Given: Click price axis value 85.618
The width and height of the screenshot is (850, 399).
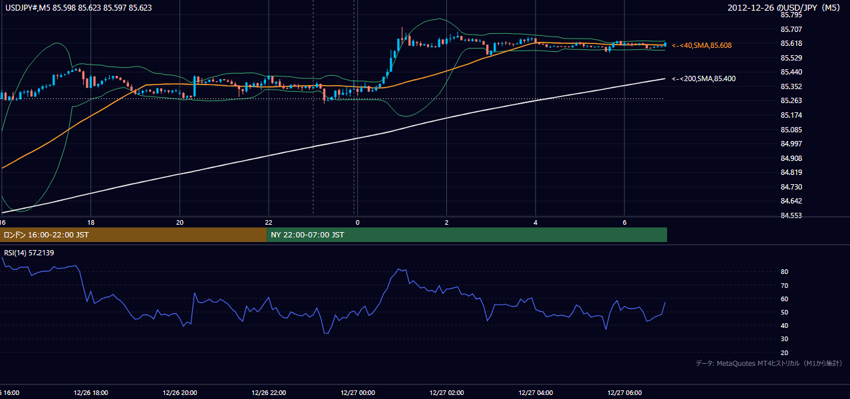Looking at the screenshot, I should coord(791,43).
